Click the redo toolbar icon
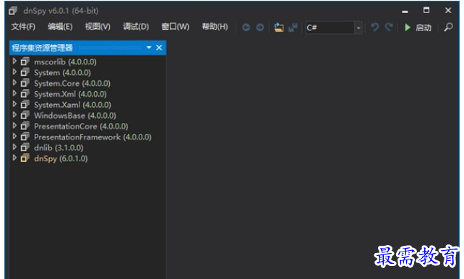The height and width of the screenshot is (279, 464). (x=389, y=27)
